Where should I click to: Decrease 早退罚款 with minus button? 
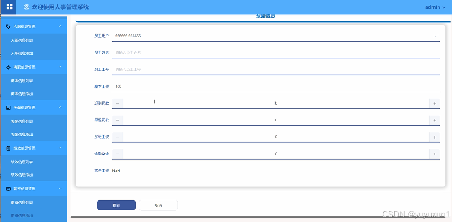pos(118,120)
